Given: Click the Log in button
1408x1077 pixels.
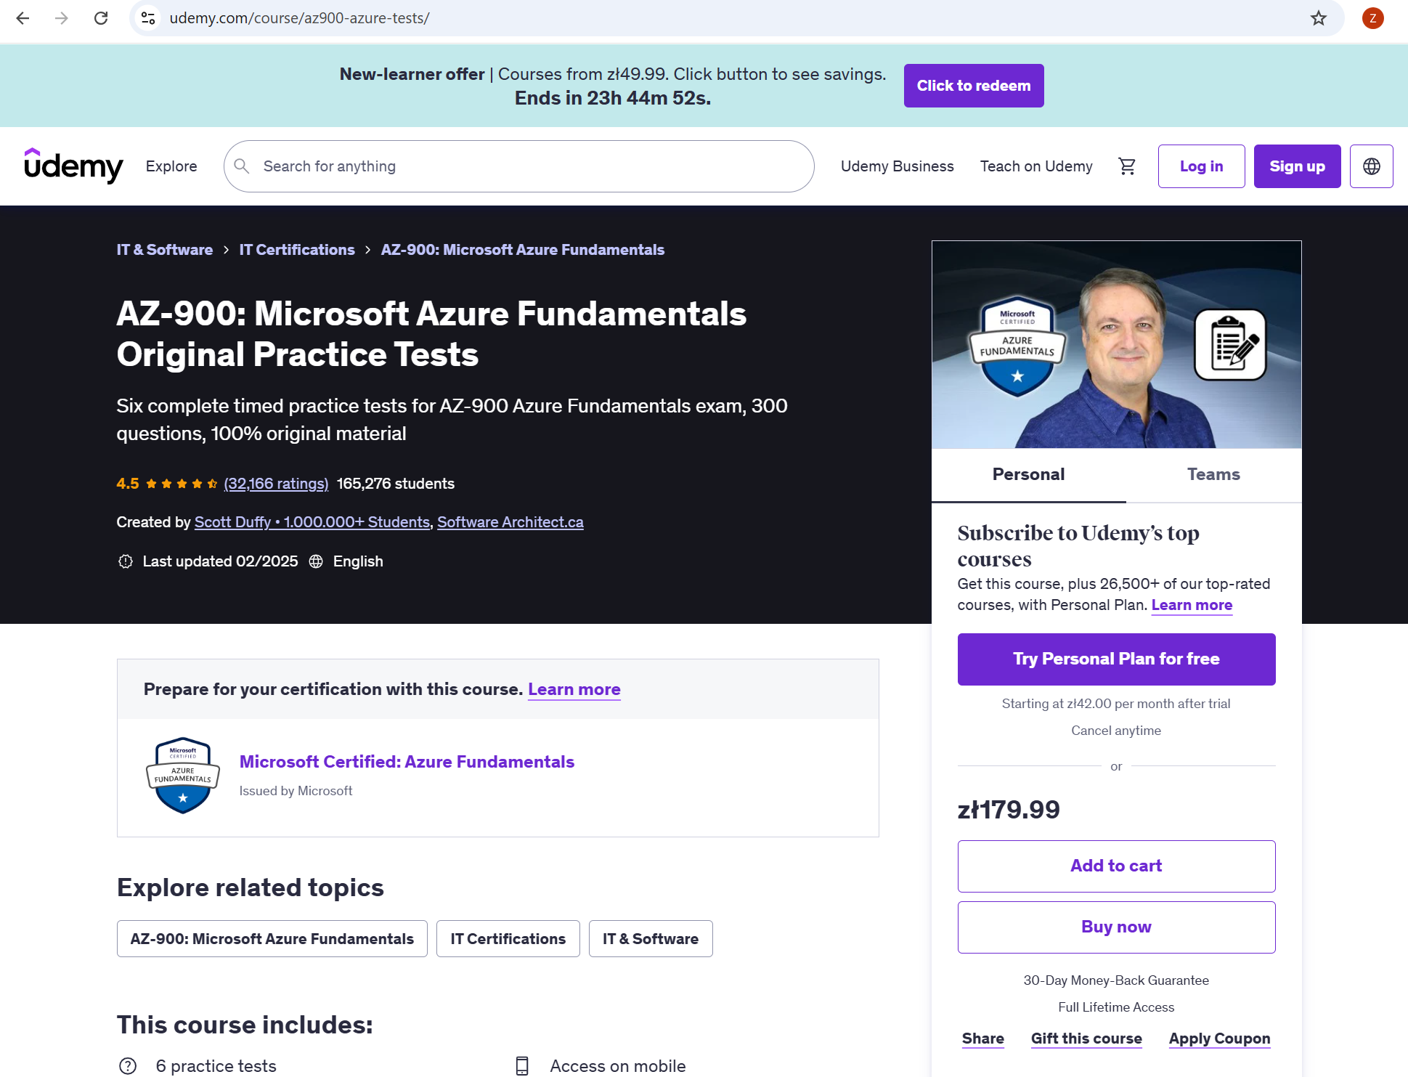Looking at the screenshot, I should pyautogui.click(x=1201, y=166).
